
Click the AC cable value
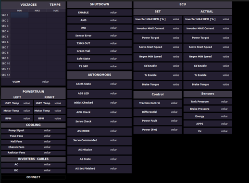47,164
